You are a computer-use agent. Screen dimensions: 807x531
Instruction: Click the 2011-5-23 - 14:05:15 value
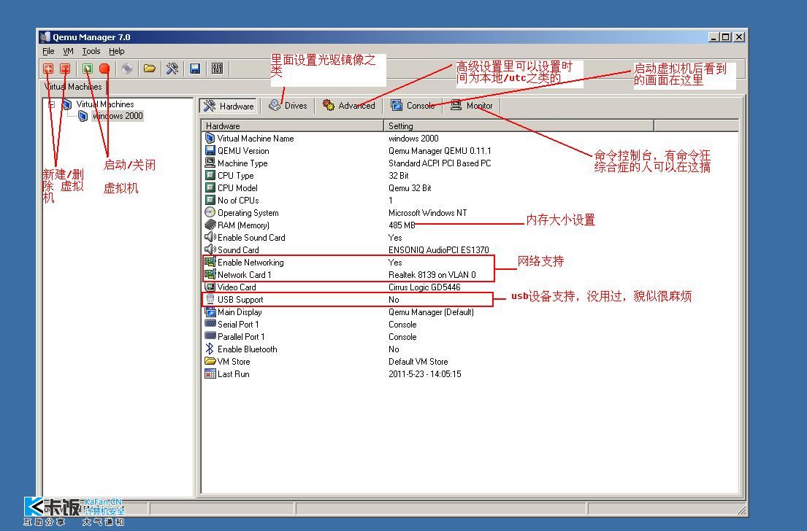[425, 373]
